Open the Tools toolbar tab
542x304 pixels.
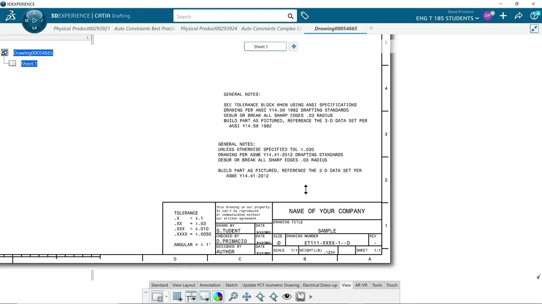(x=377, y=285)
